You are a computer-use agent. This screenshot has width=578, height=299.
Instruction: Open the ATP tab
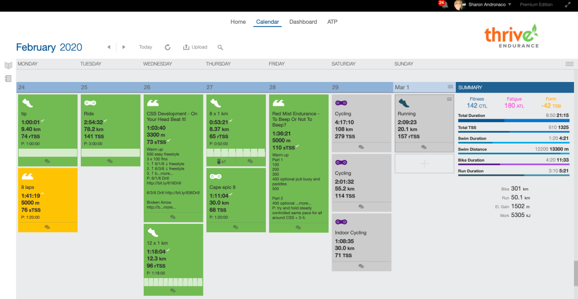(x=333, y=22)
